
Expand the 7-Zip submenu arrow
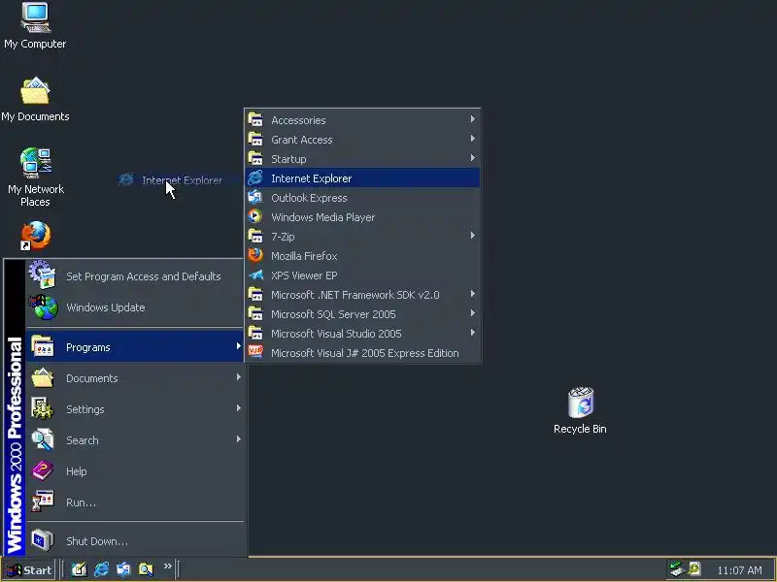tap(473, 236)
